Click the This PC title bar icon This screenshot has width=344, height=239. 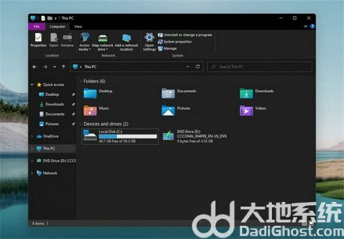(x=33, y=18)
